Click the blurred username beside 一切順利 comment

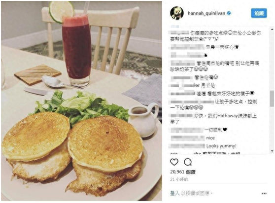coord(186,130)
